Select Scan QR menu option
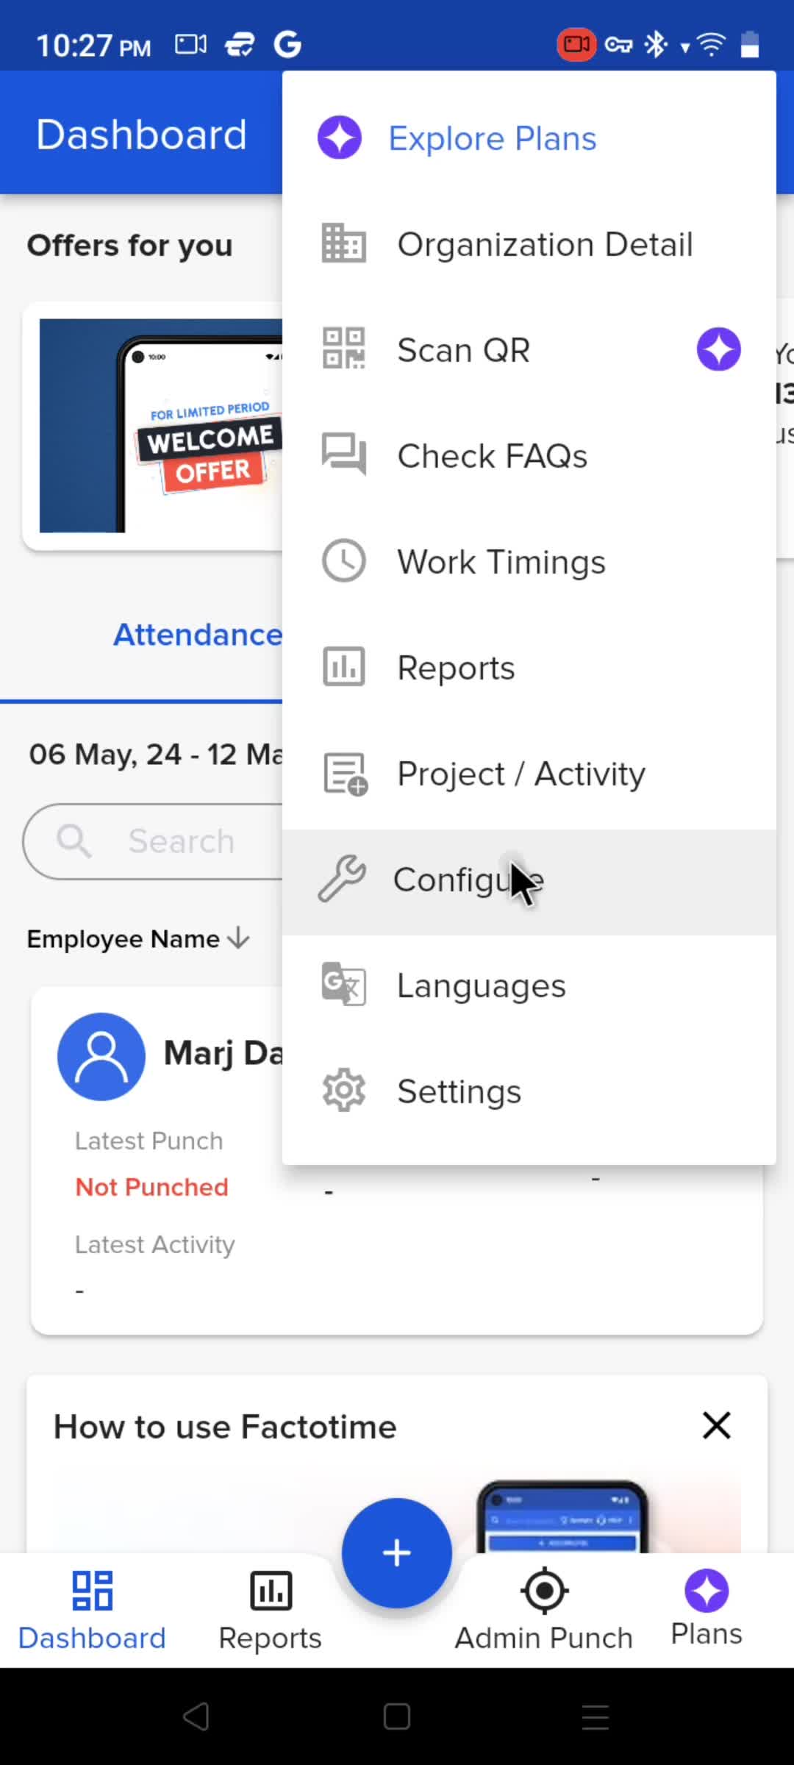Image resolution: width=794 pixels, height=1765 pixels. (529, 350)
